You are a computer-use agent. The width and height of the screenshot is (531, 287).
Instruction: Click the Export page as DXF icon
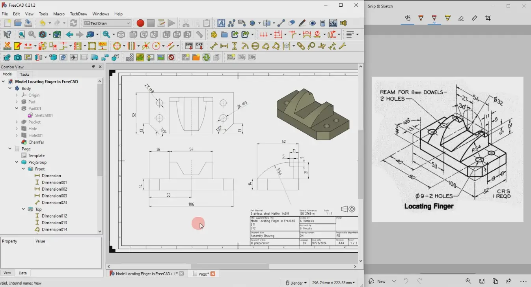click(199, 46)
